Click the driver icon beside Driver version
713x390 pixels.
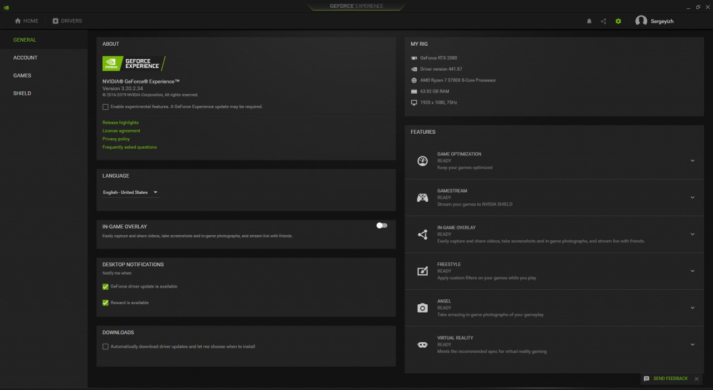[x=414, y=69]
